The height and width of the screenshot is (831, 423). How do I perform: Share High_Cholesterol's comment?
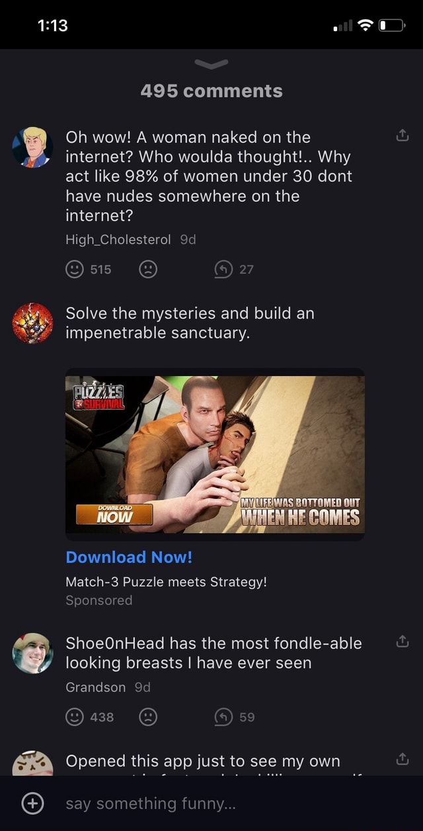click(403, 137)
